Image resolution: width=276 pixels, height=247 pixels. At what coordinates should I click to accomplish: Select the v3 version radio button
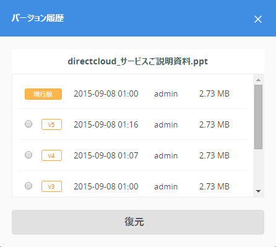point(28,186)
